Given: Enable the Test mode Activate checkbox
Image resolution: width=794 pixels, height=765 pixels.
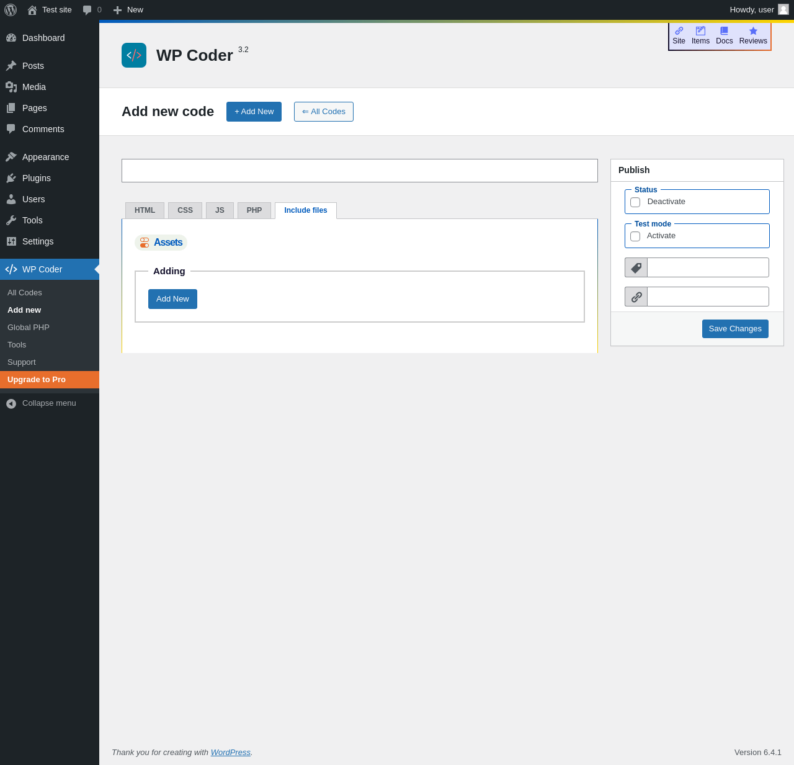Looking at the screenshot, I should [x=635, y=236].
